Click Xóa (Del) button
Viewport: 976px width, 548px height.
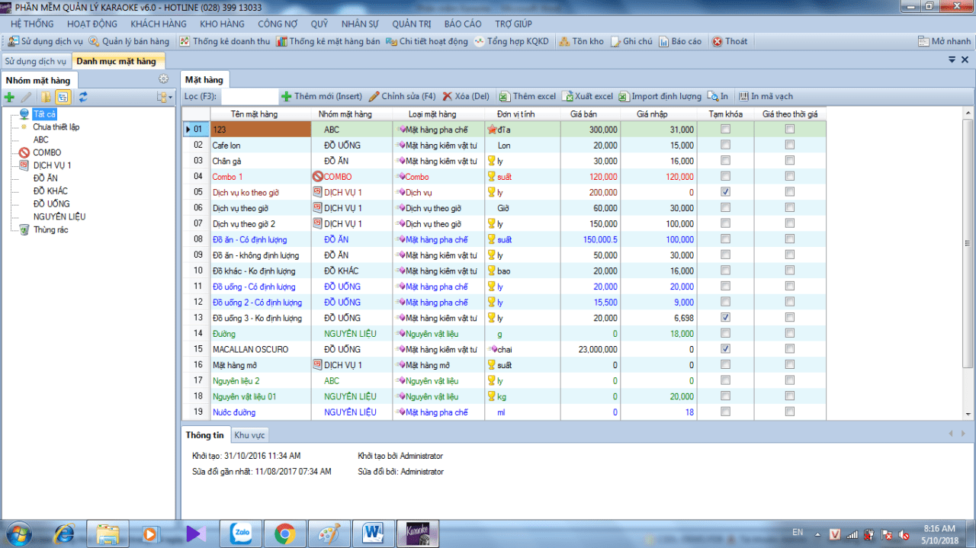(466, 97)
